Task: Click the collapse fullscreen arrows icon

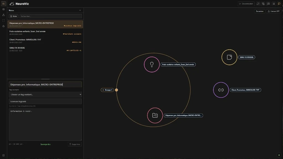Action: [274, 4]
